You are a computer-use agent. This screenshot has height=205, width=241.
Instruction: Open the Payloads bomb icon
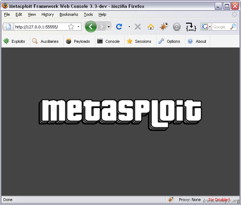pos(69,41)
